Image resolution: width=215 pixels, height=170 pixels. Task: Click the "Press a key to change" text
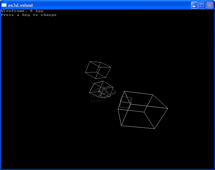pyautogui.click(x=29, y=15)
